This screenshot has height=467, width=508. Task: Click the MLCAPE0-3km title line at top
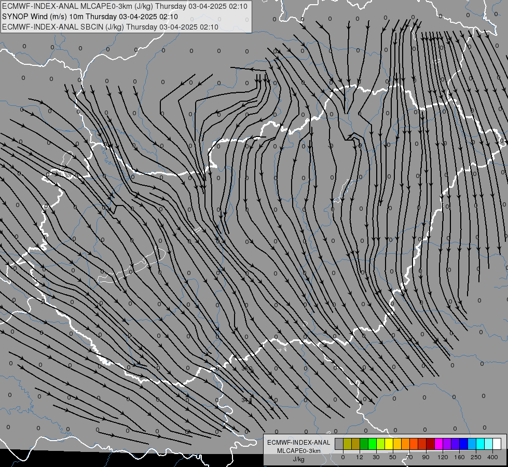point(125,6)
